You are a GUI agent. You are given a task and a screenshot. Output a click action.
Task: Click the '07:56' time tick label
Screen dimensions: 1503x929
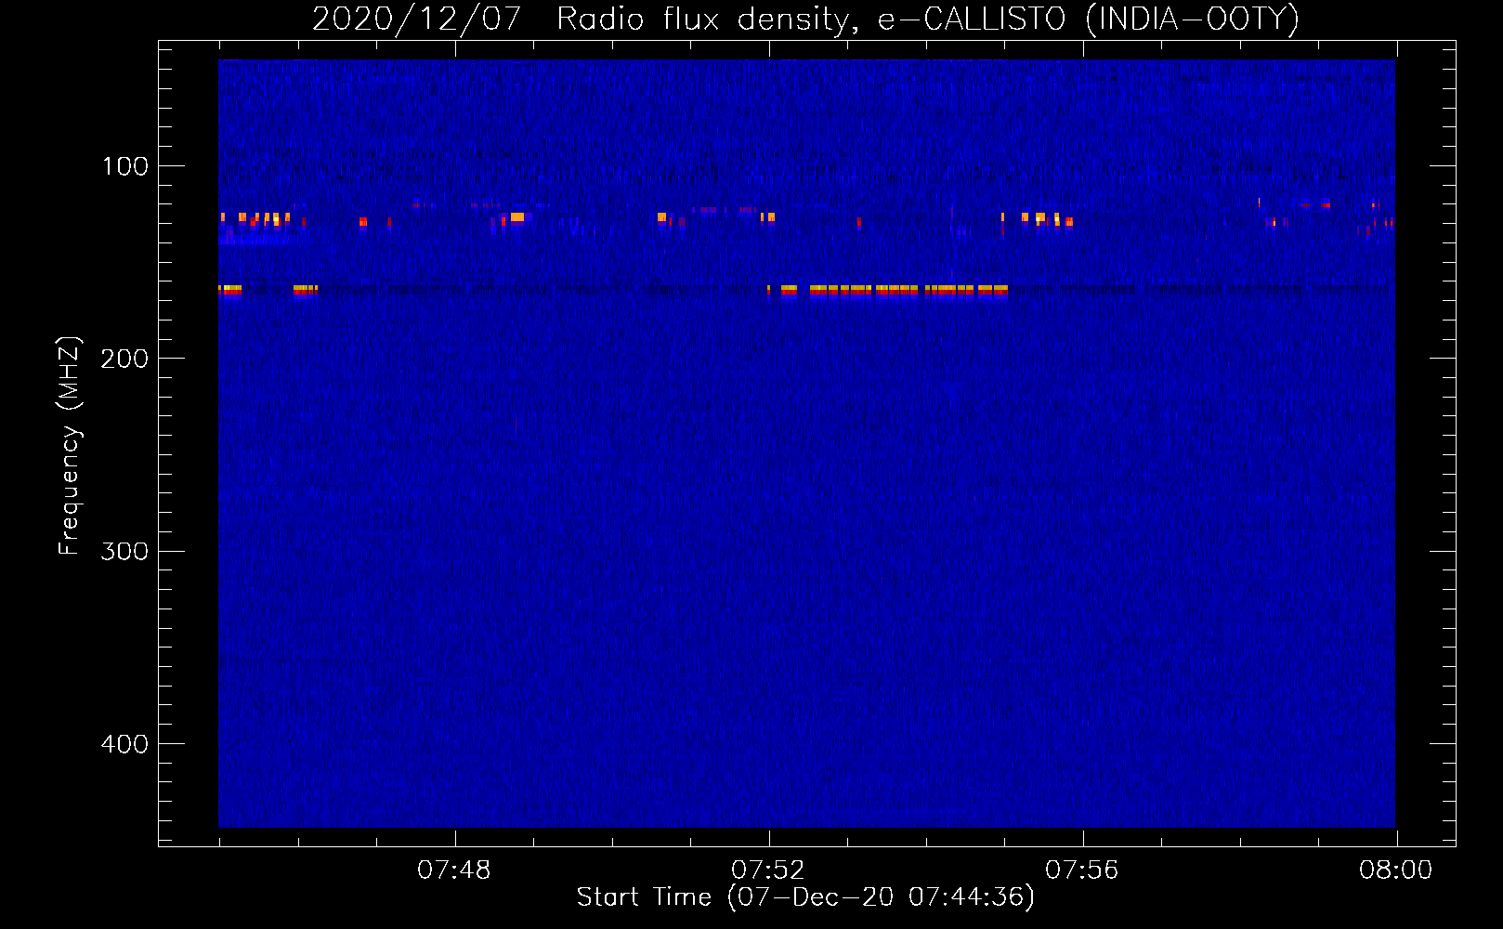click(x=1082, y=870)
